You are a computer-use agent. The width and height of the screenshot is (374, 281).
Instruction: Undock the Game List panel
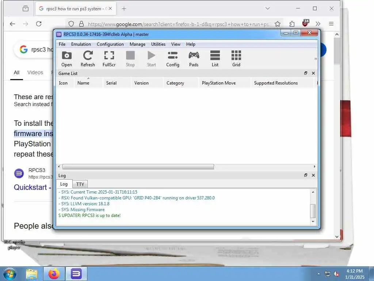point(306,73)
